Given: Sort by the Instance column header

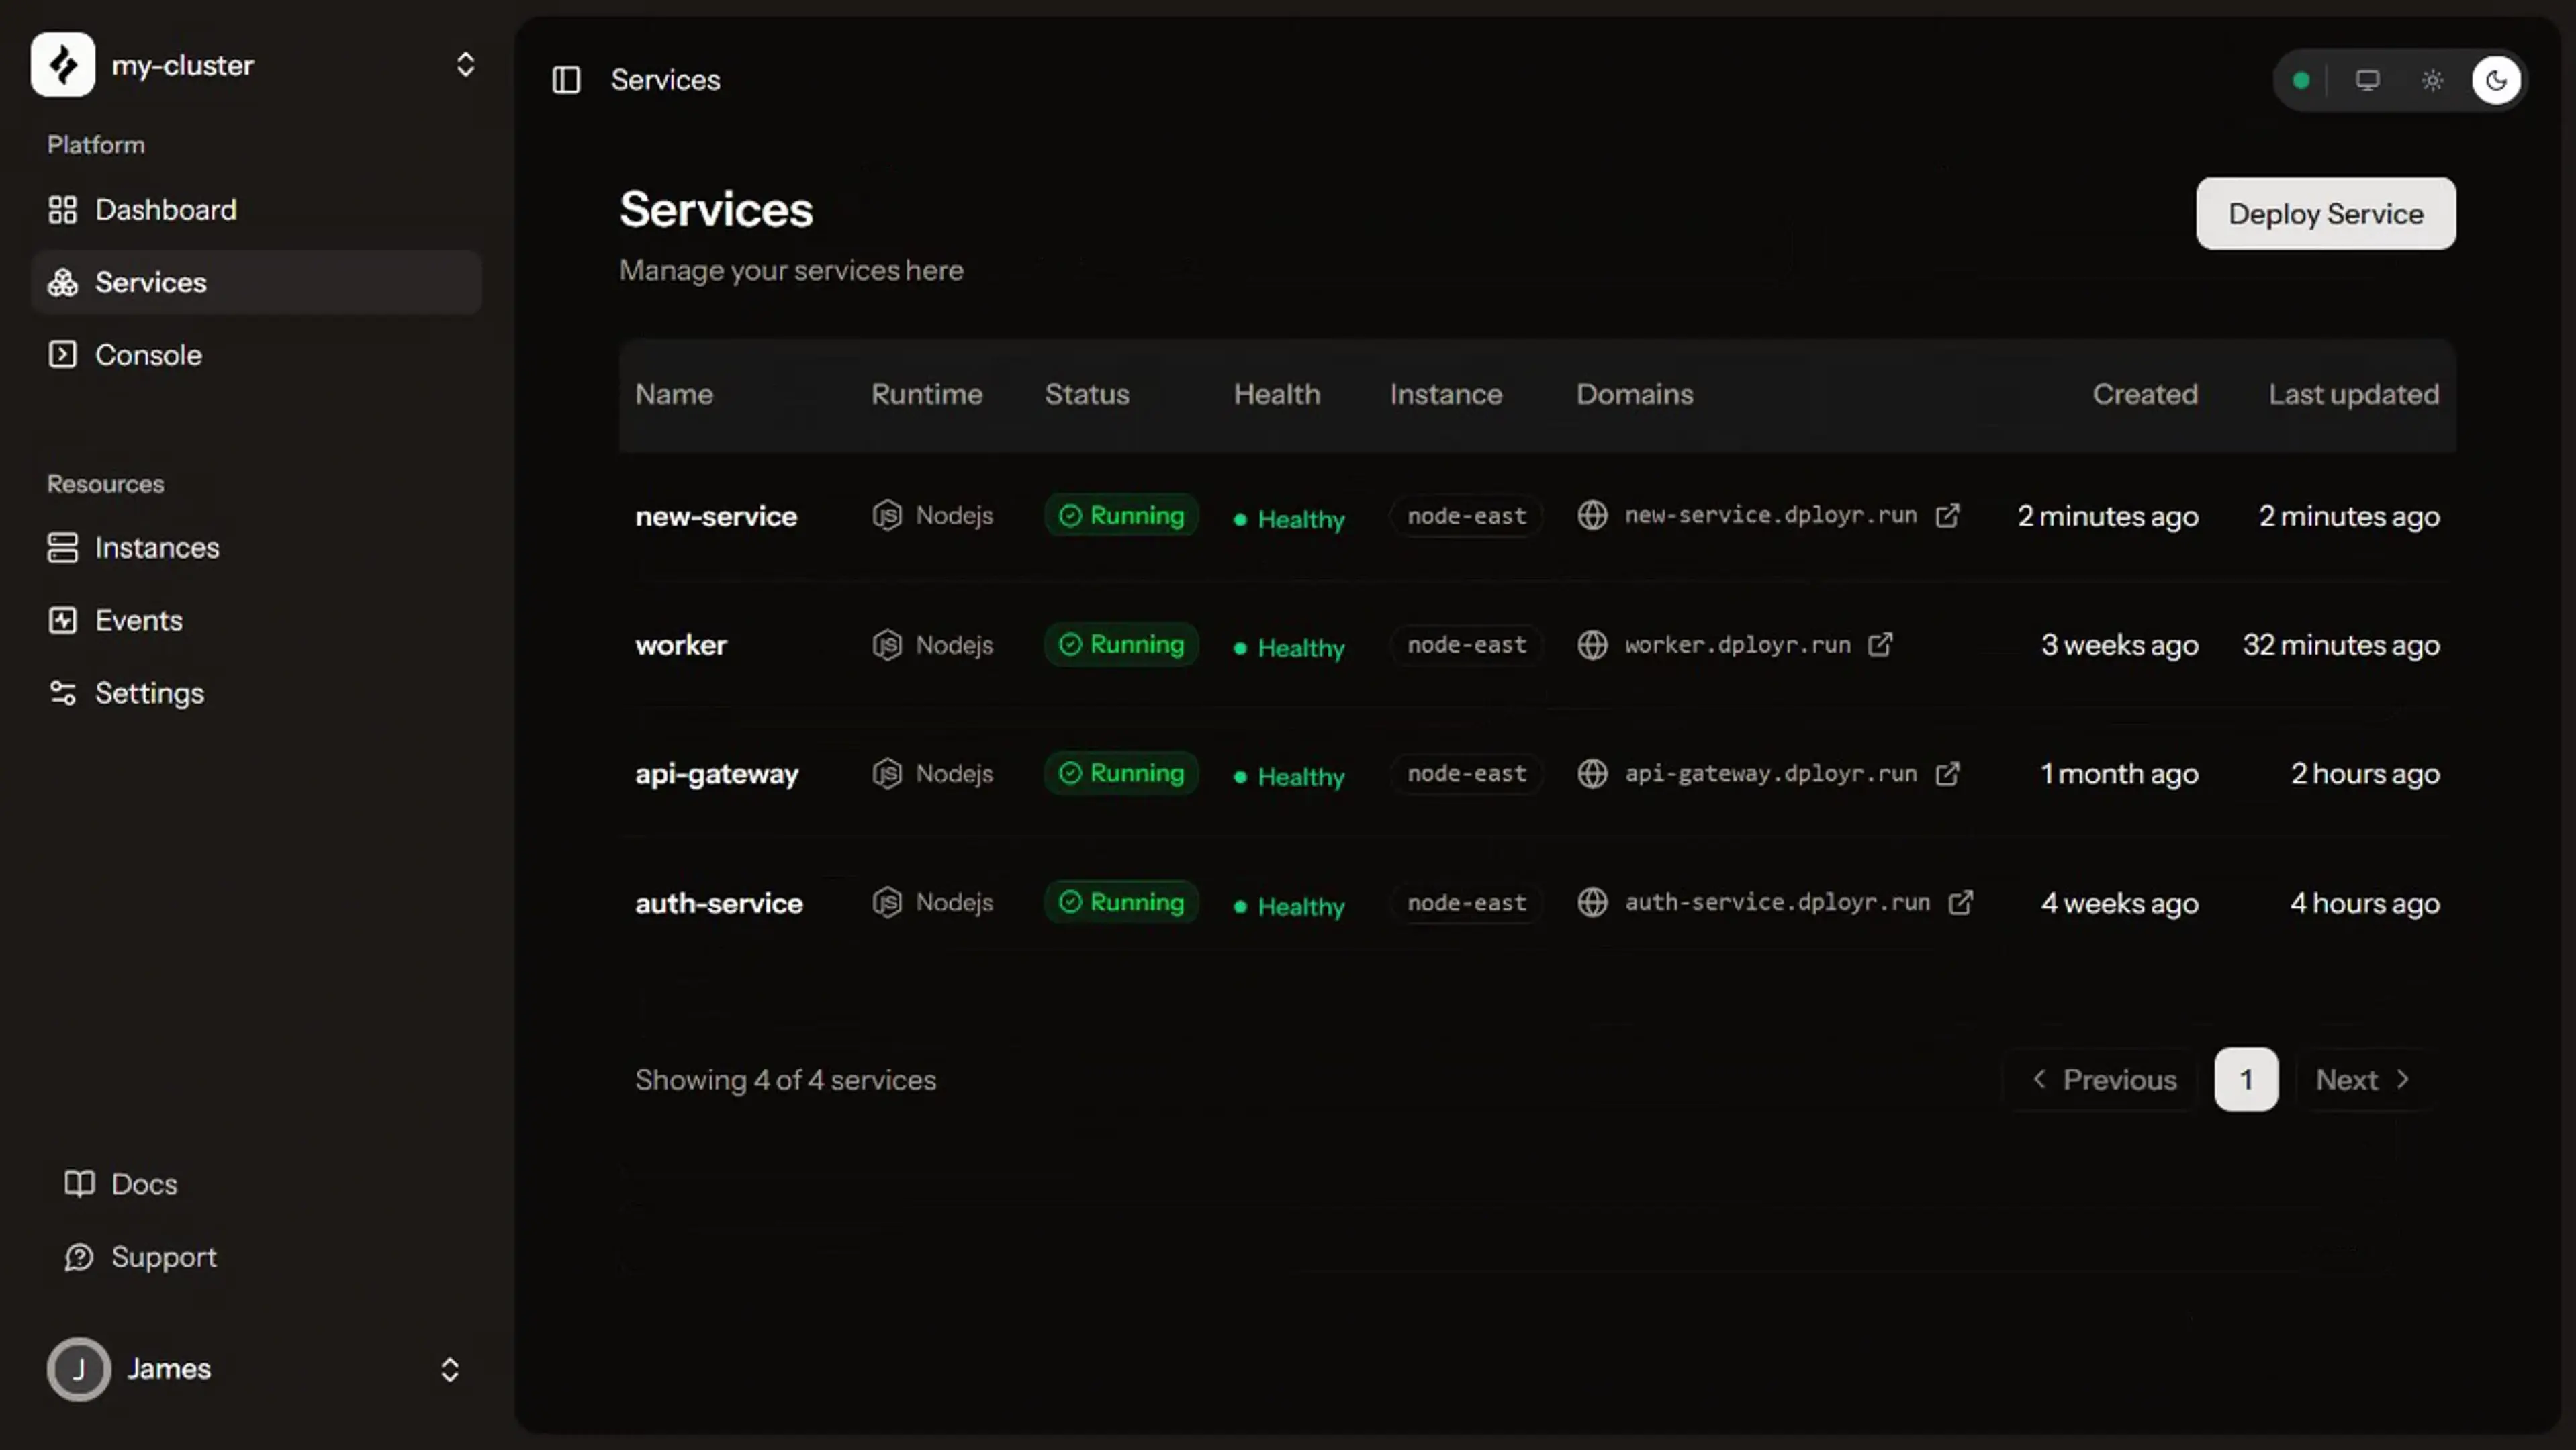Looking at the screenshot, I should 1446,394.
